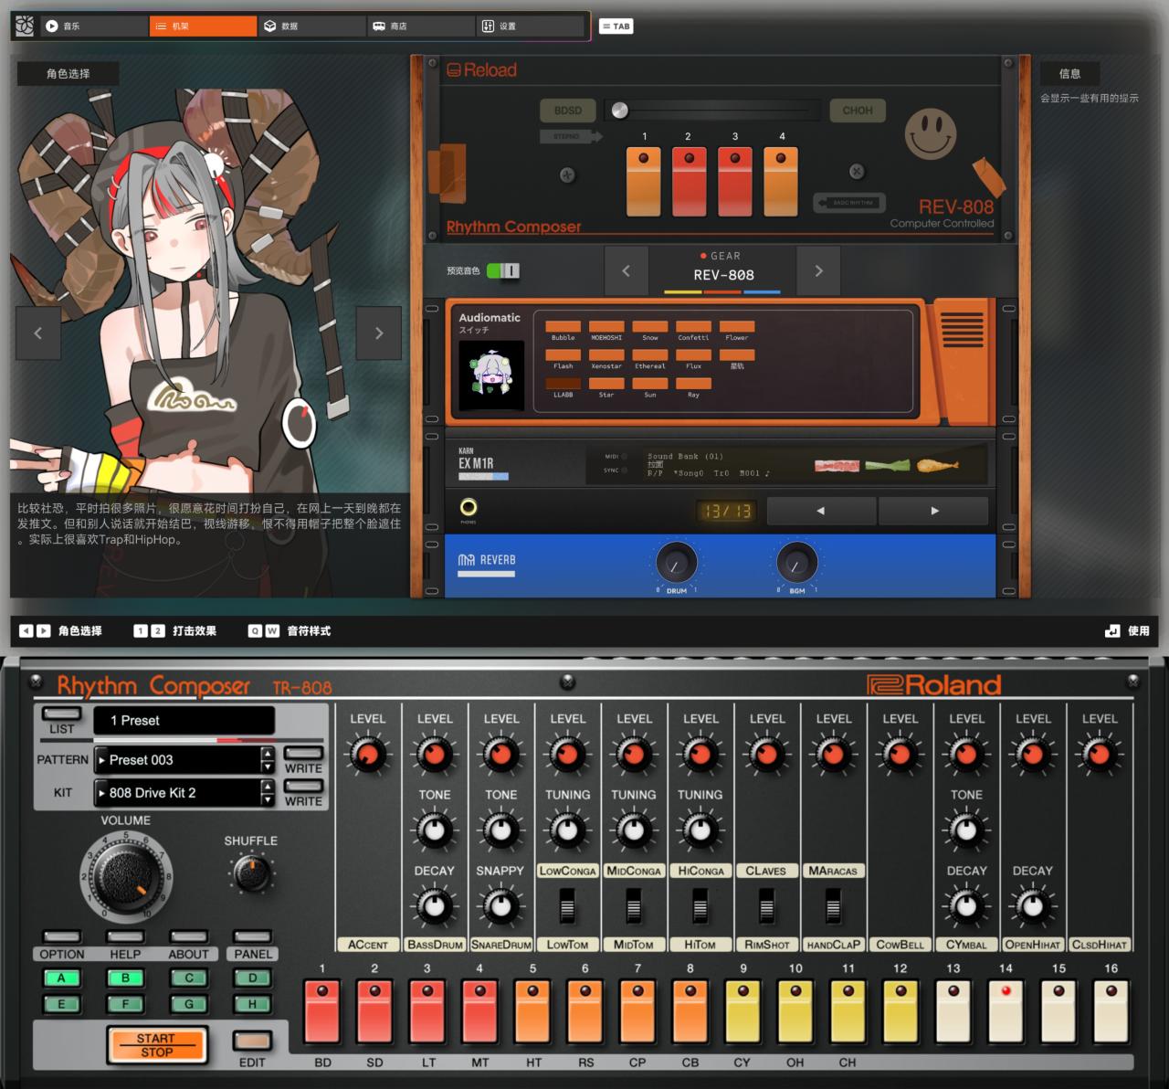Click the flower logo icon in the top bar
This screenshot has width=1169, height=1089.
tap(25, 26)
